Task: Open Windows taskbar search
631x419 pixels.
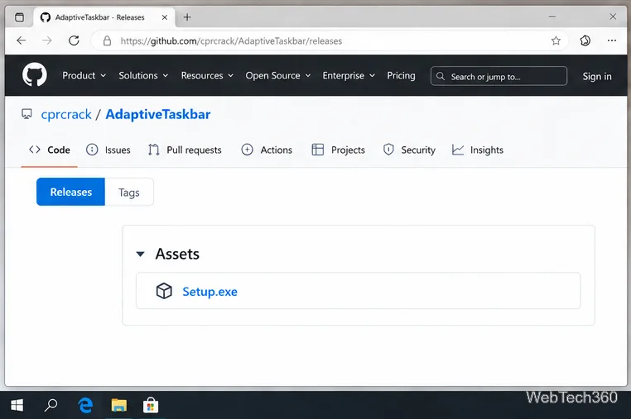Action: pyautogui.click(x=51, y=405)
